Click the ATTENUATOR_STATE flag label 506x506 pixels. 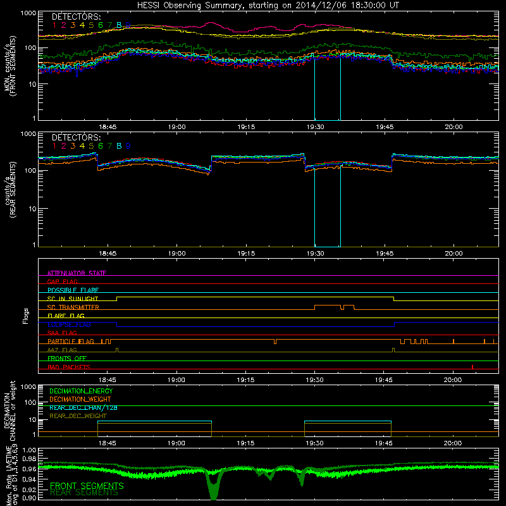77,273
